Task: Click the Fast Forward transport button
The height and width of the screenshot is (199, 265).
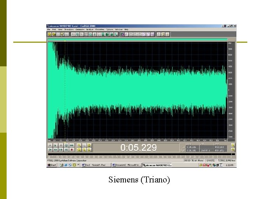Action: click(61, 150)
